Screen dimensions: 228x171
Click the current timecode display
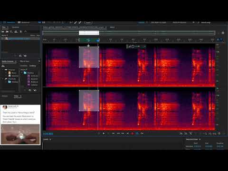coord(48,134)
